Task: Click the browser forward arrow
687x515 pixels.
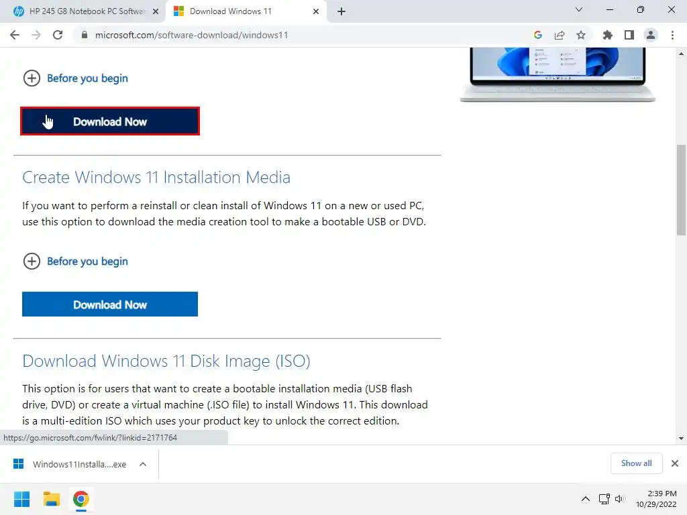Action: [x=36, y=35]
